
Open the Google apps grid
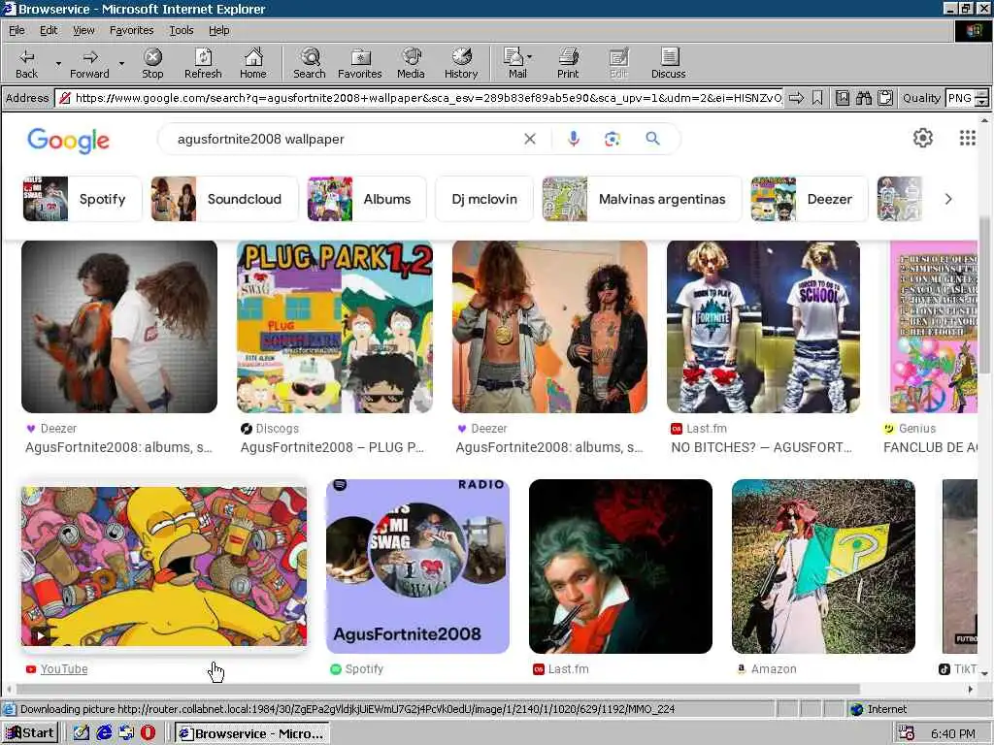tap(967, 138)
